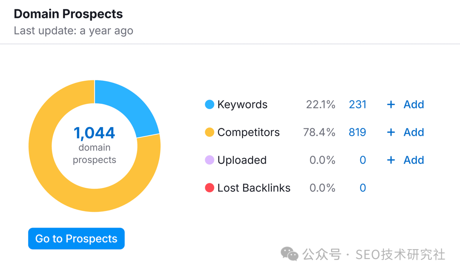Click the red Lost Backlinks legend dot
Screen dimensions: 460x273
[x=210, y=188]
